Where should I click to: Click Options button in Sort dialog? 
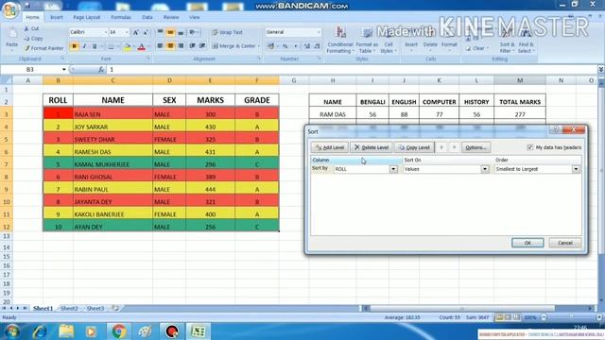tap(475, 147)
